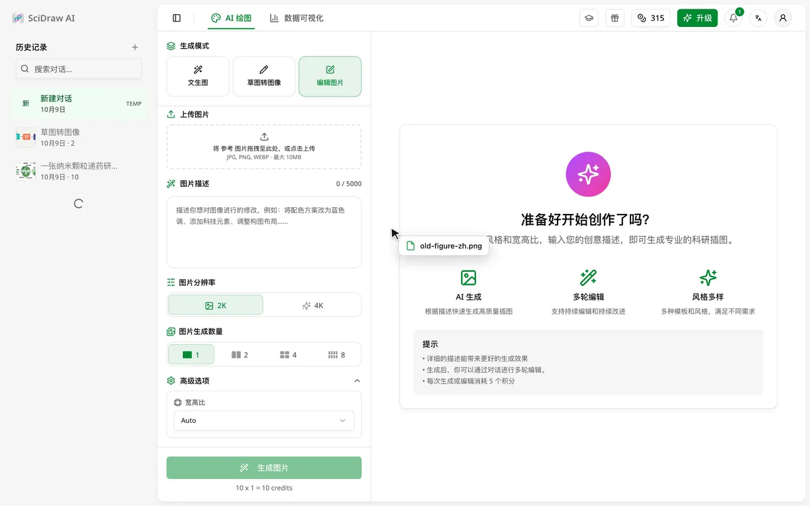Click the upload image drop zone
Image resolution: width=810 pixels, height=506 pixels.
coord(264,146)
